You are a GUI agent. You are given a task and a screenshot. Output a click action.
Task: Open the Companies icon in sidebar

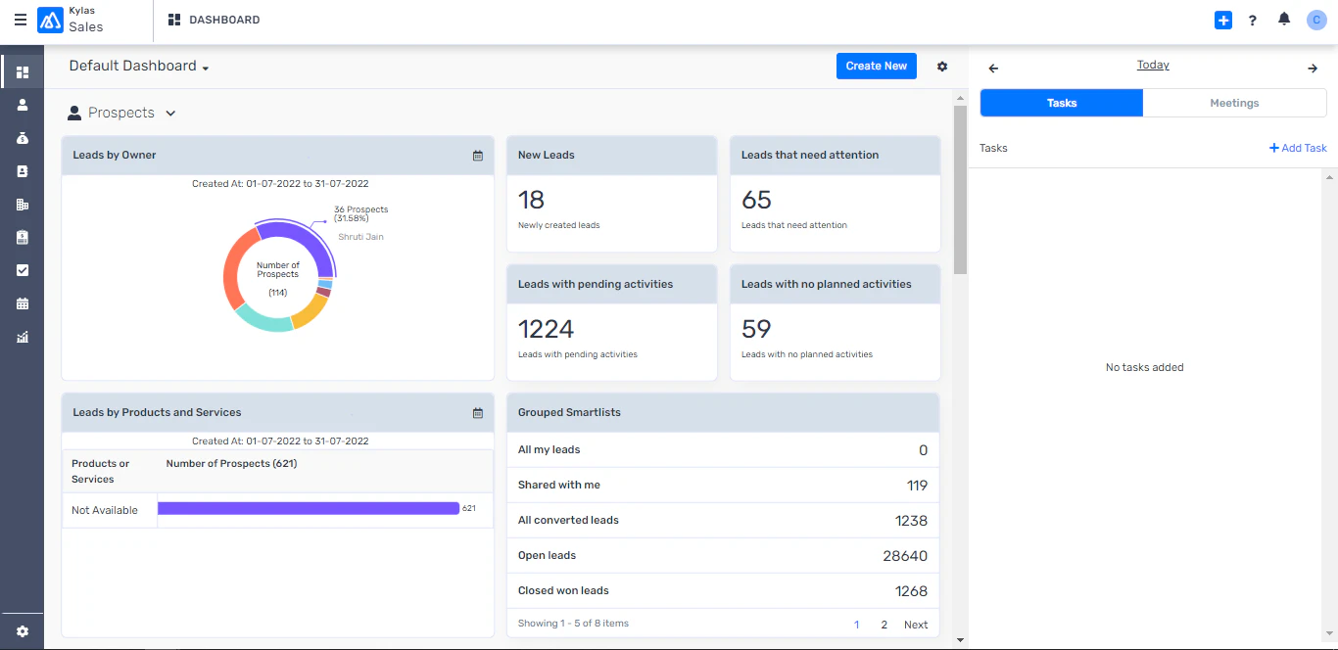[x=22, y=204]
